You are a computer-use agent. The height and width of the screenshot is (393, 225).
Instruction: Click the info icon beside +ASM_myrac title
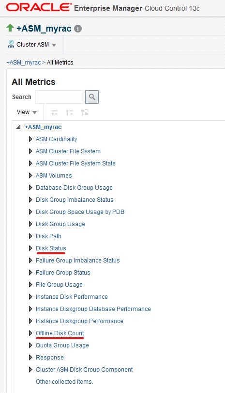pos(78,29)
